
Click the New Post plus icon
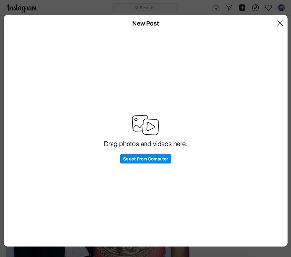[242, 8]
